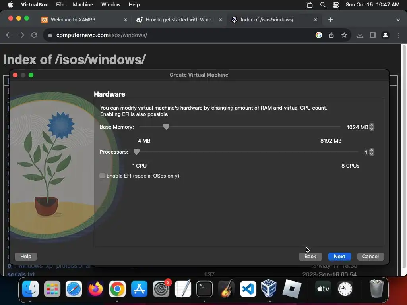Viewport: 407px width, 305px height.
Task: Close the Welcome to XAMPP tab
Action: tap(125, 20)
